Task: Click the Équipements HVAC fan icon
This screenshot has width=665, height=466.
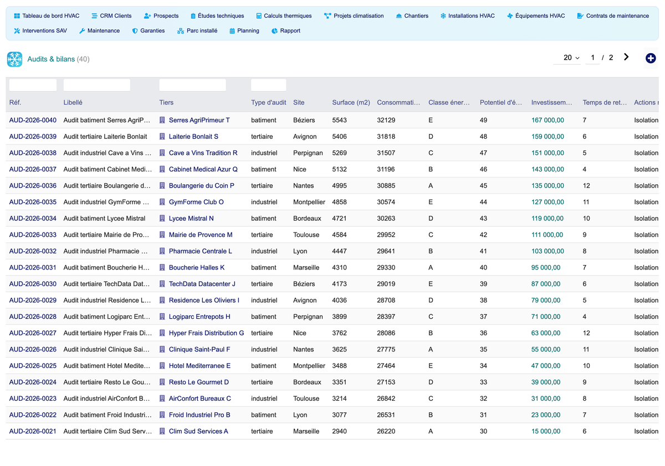Action: pos(510,16)
